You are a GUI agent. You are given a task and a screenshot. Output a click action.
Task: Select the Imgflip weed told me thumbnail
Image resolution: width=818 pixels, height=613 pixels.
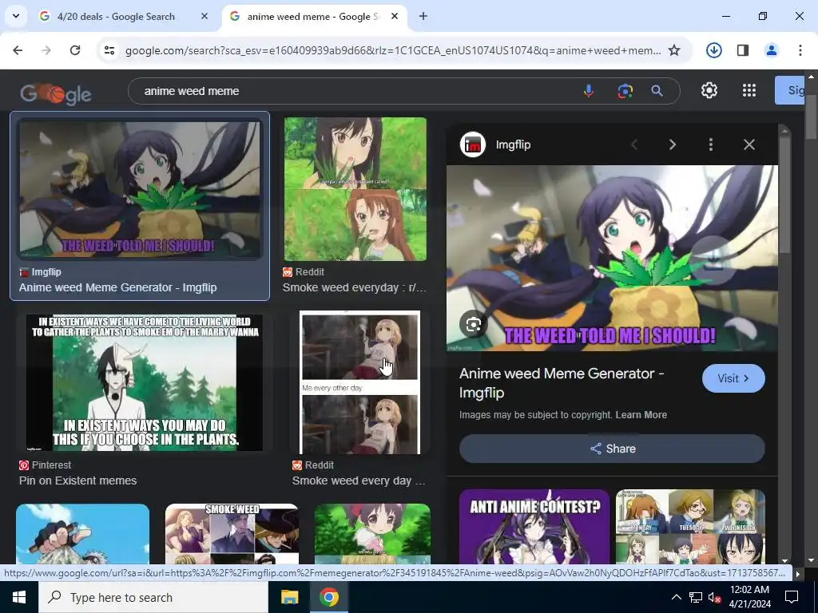coord(140,190)
